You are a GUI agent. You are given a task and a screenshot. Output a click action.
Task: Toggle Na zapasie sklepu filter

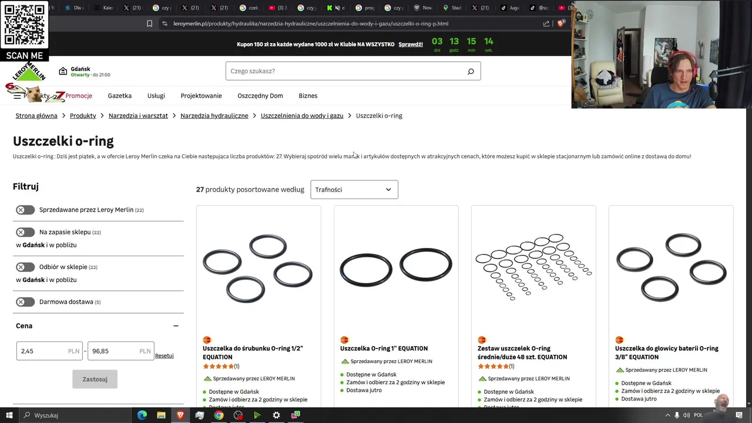pos(25,232)
